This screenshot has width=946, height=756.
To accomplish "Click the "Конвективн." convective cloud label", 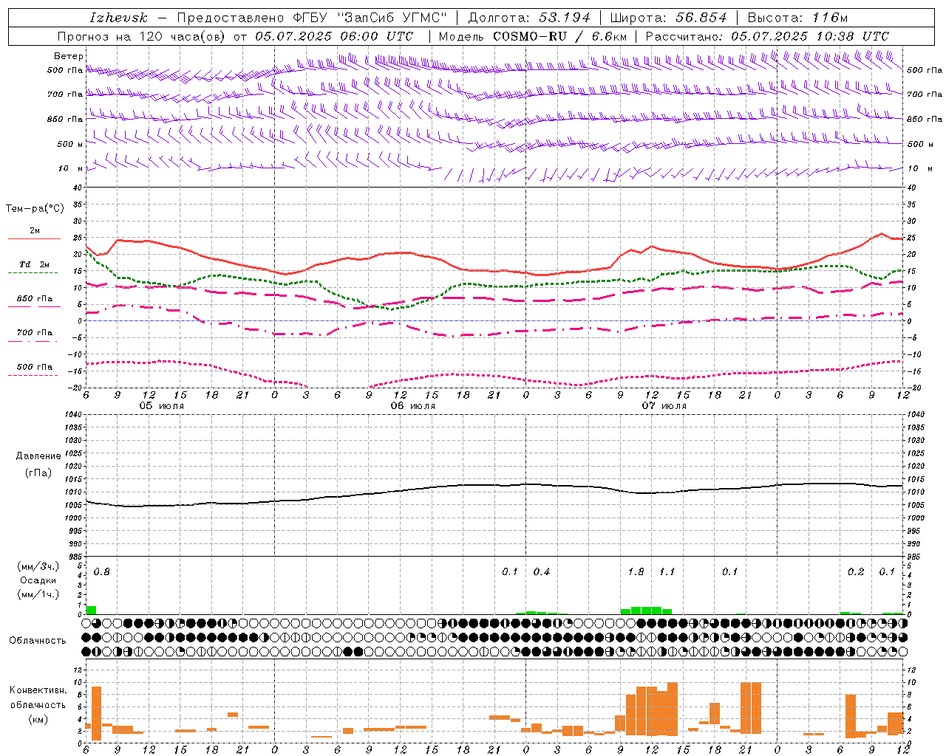I will tap(38, 690).
